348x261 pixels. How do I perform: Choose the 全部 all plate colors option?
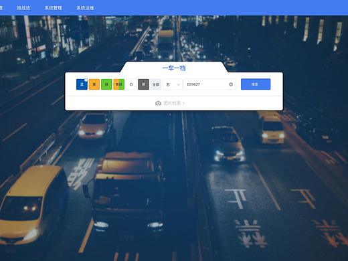(156, 84)
